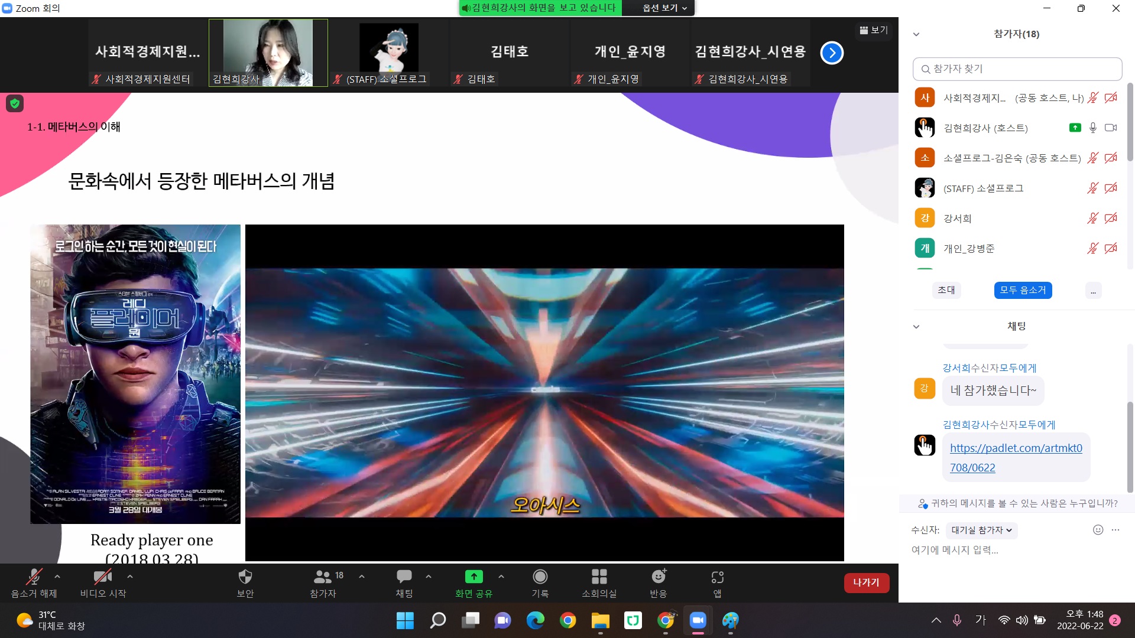1135x638 pixels.
Task: Toggle camera icon of 개인_강병준 row
Action: pyautogui.click(x=1111, y=248)
